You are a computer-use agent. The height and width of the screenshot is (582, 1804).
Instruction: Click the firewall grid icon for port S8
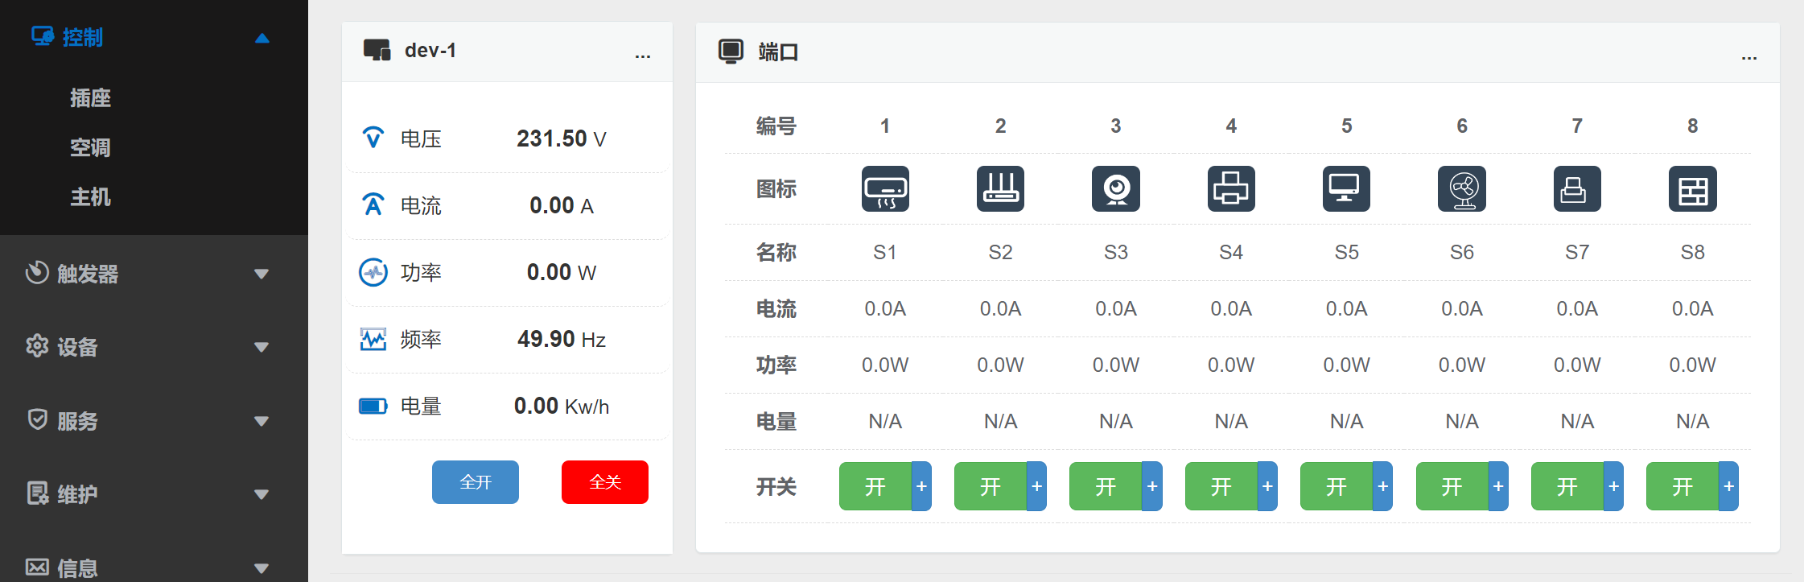click(1693, 189)
